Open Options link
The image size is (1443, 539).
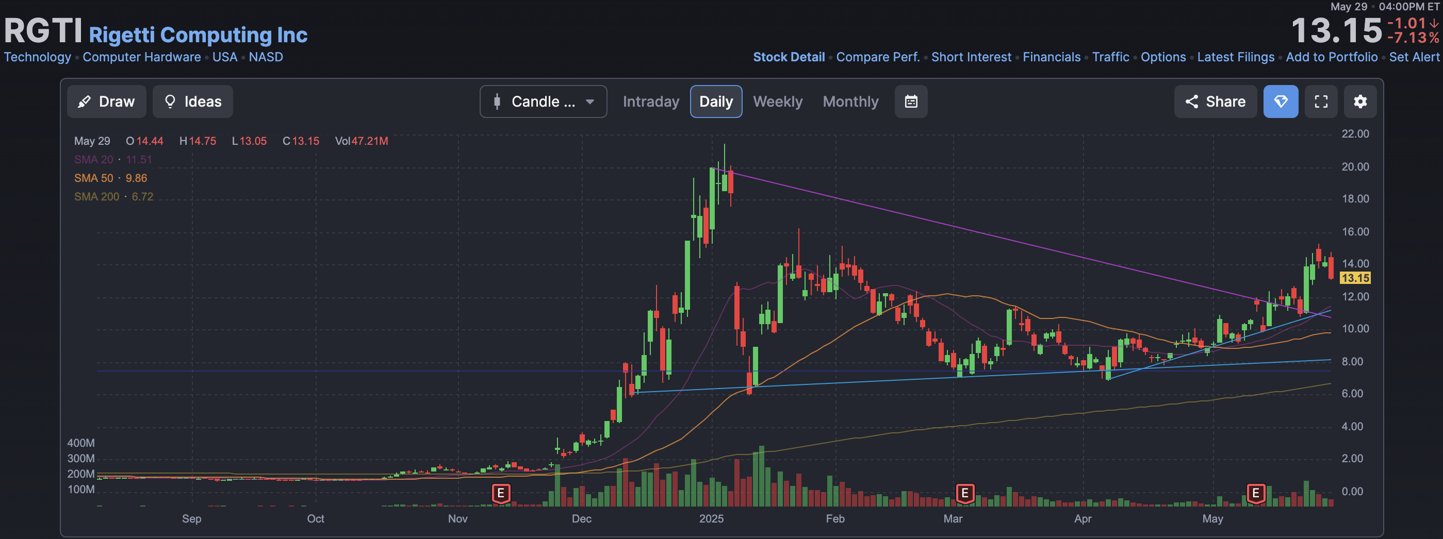tap(1163, 57)
